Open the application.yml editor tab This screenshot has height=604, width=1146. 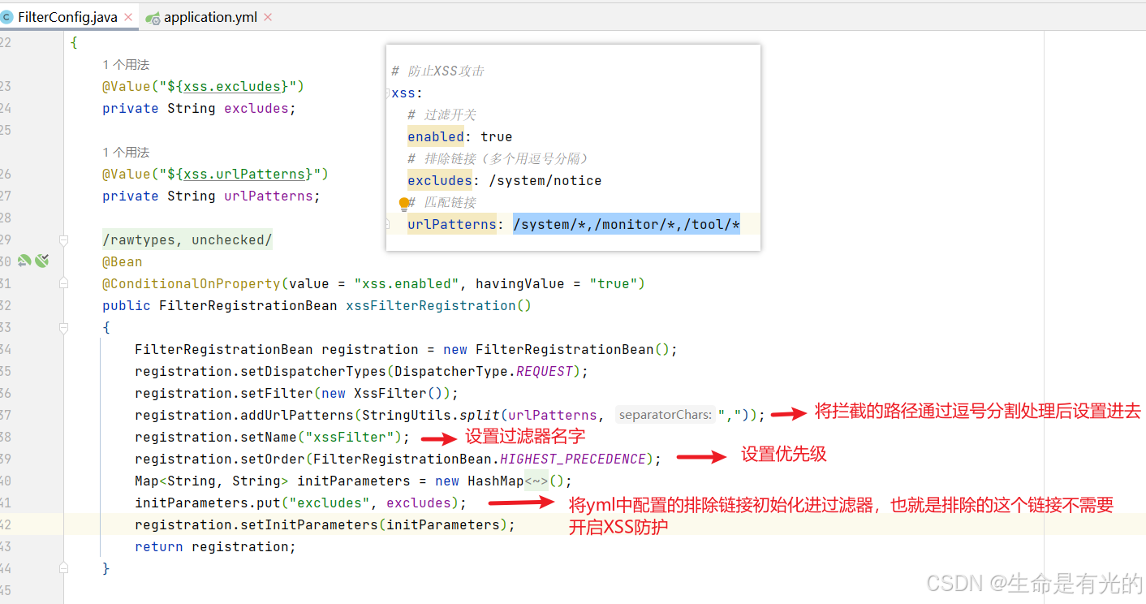pyautogui.click(x=210, y=17)
